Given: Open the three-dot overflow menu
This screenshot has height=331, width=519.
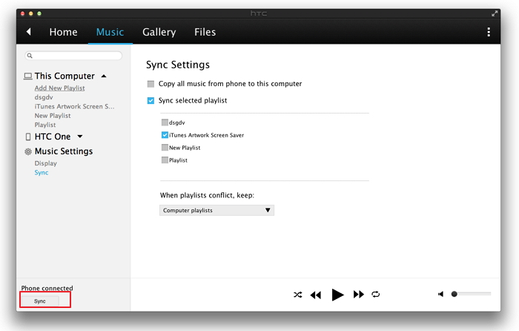Looking at the screenshot, I should click(x=489, y=32).
